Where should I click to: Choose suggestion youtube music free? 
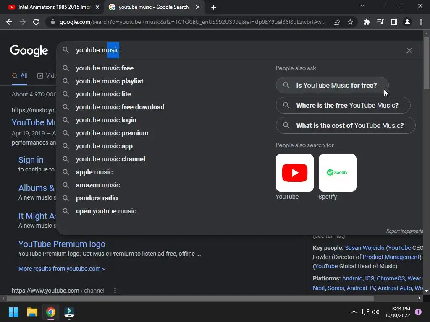[x=105, y=68]
